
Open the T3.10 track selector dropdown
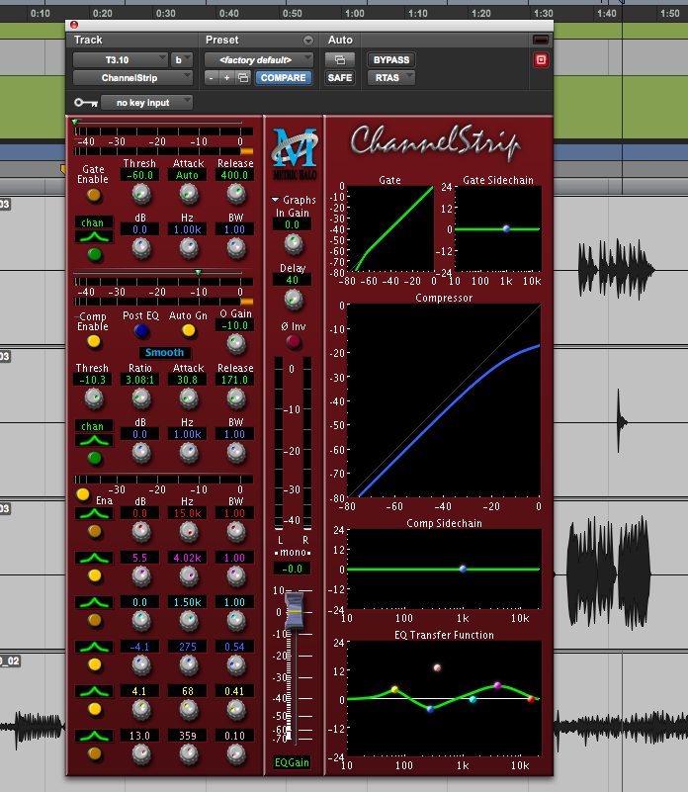[x=121, y=60]
